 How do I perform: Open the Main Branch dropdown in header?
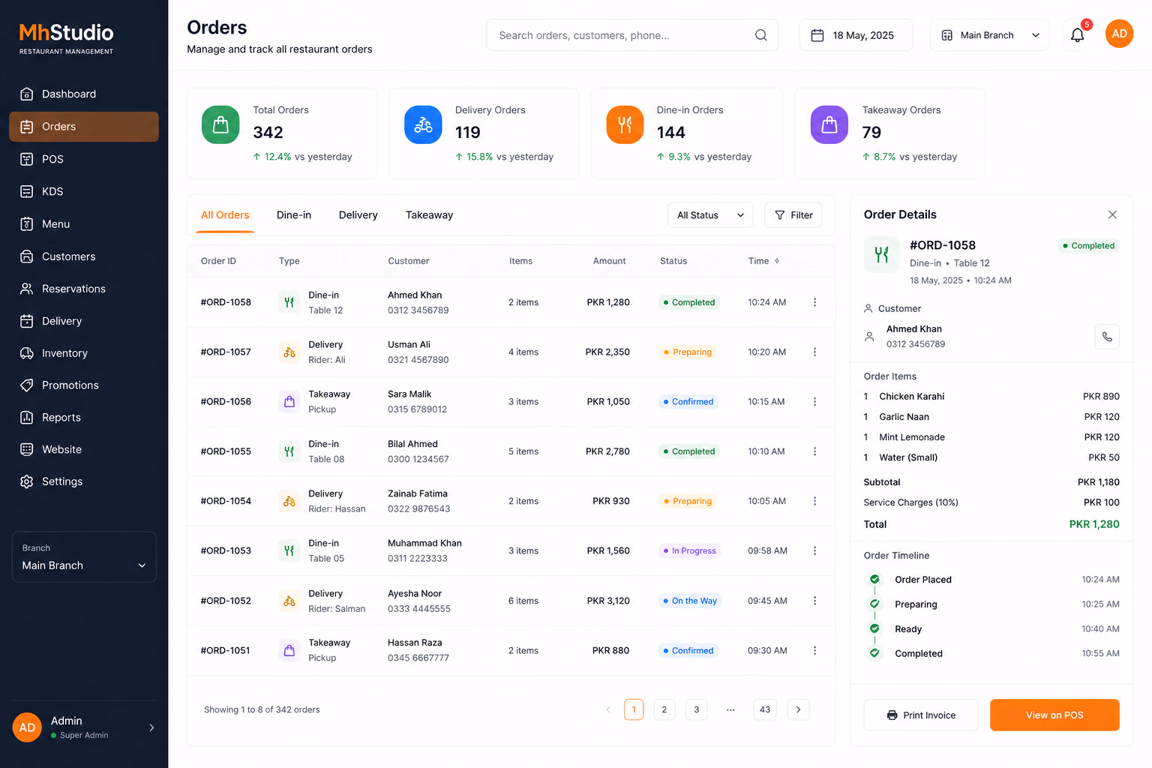coord(989,35)
